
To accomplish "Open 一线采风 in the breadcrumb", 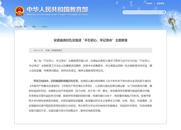I will click(x=44, y=27).
